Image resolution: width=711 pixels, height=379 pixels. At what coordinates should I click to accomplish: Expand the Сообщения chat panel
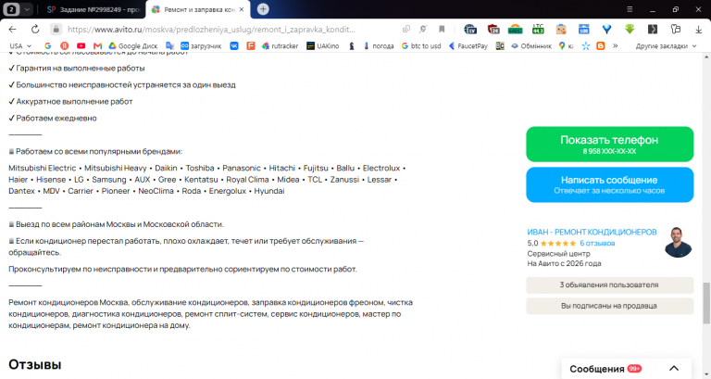[674, 369]
